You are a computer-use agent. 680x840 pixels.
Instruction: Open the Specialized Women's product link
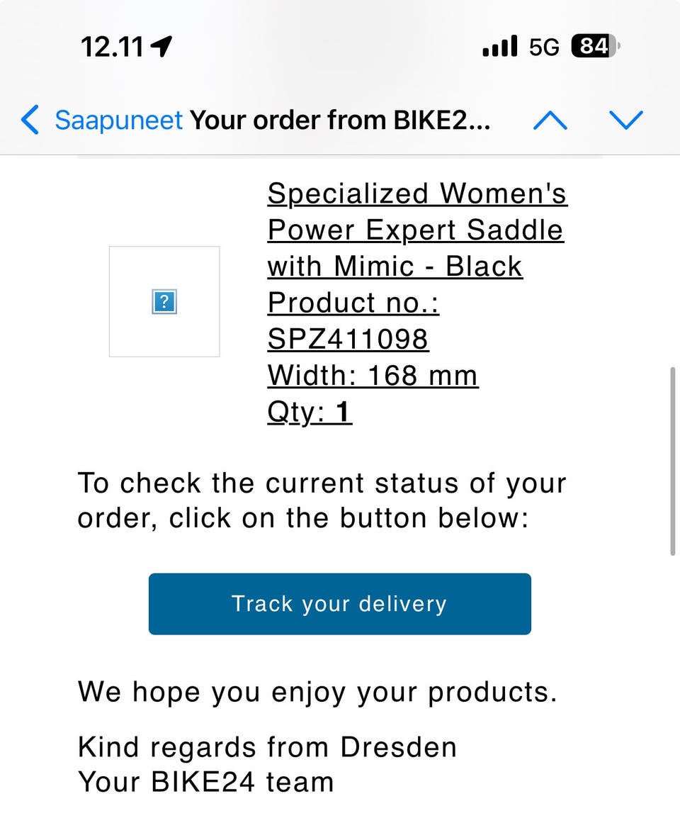pyautogui.click(x=416, y=194)
